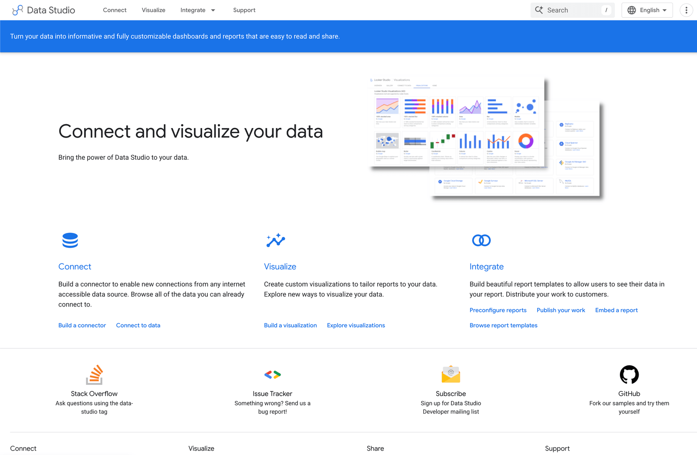697x455 pixels.
Task: Click the interlocking rings Integrate icon
Action: point(481,240)
